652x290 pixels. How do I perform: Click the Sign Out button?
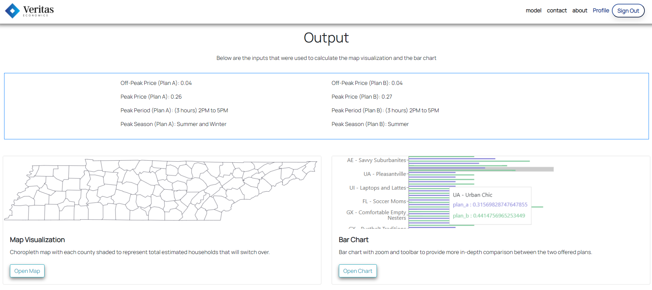[628, 11]
